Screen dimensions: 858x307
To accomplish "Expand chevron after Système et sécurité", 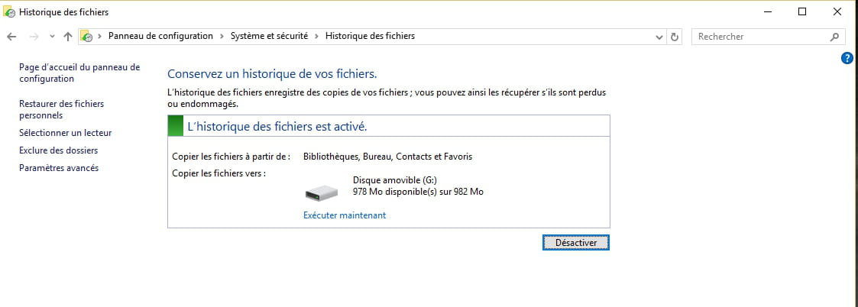I will (317, 37).
